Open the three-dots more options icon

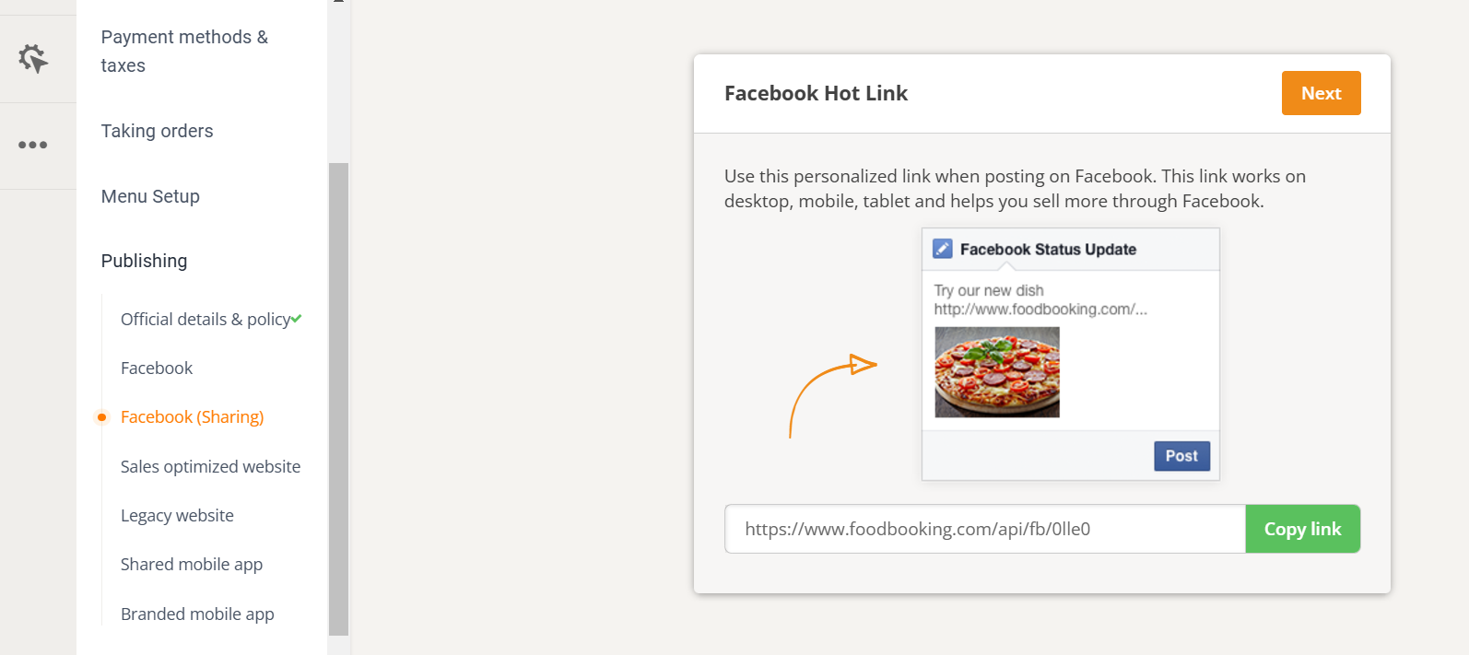tap(33, 145)
